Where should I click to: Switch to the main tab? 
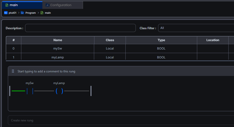(14, 5)
